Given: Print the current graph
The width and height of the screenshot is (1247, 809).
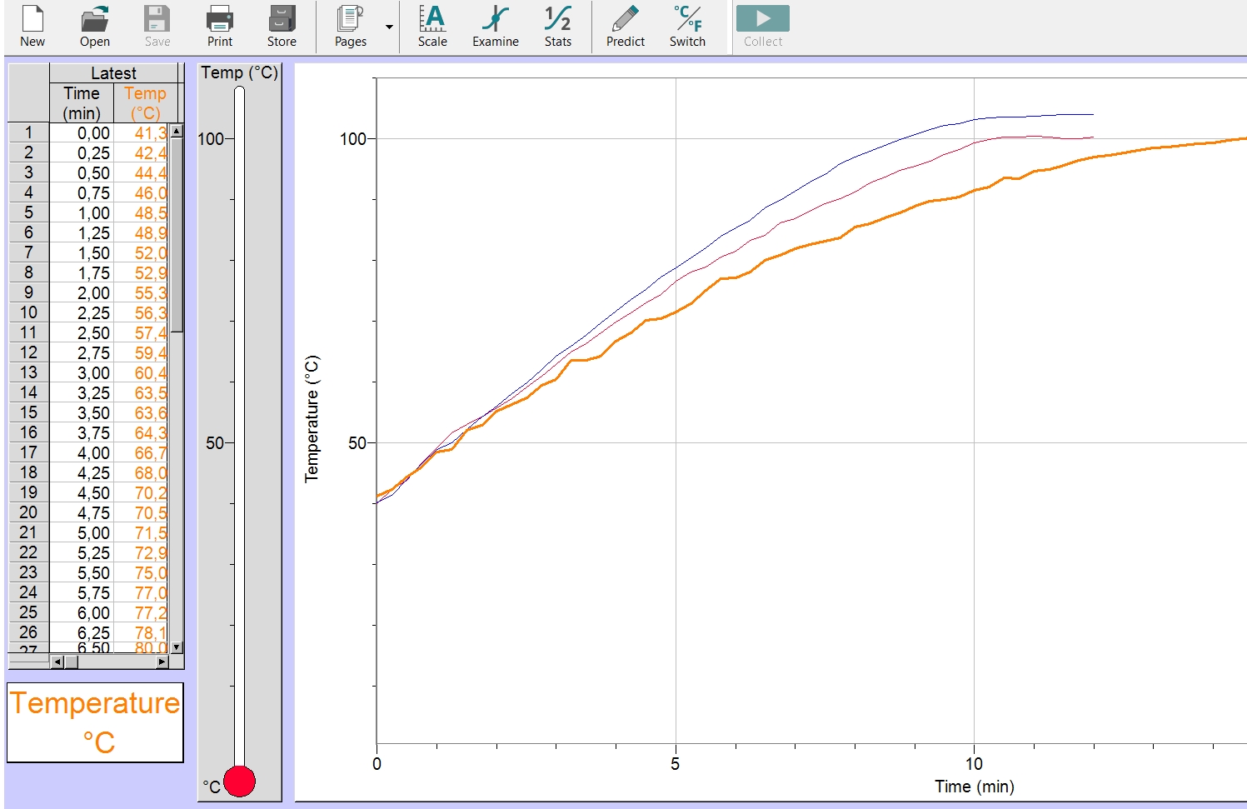Looking at the screenshot, I should tap(220, 26).
